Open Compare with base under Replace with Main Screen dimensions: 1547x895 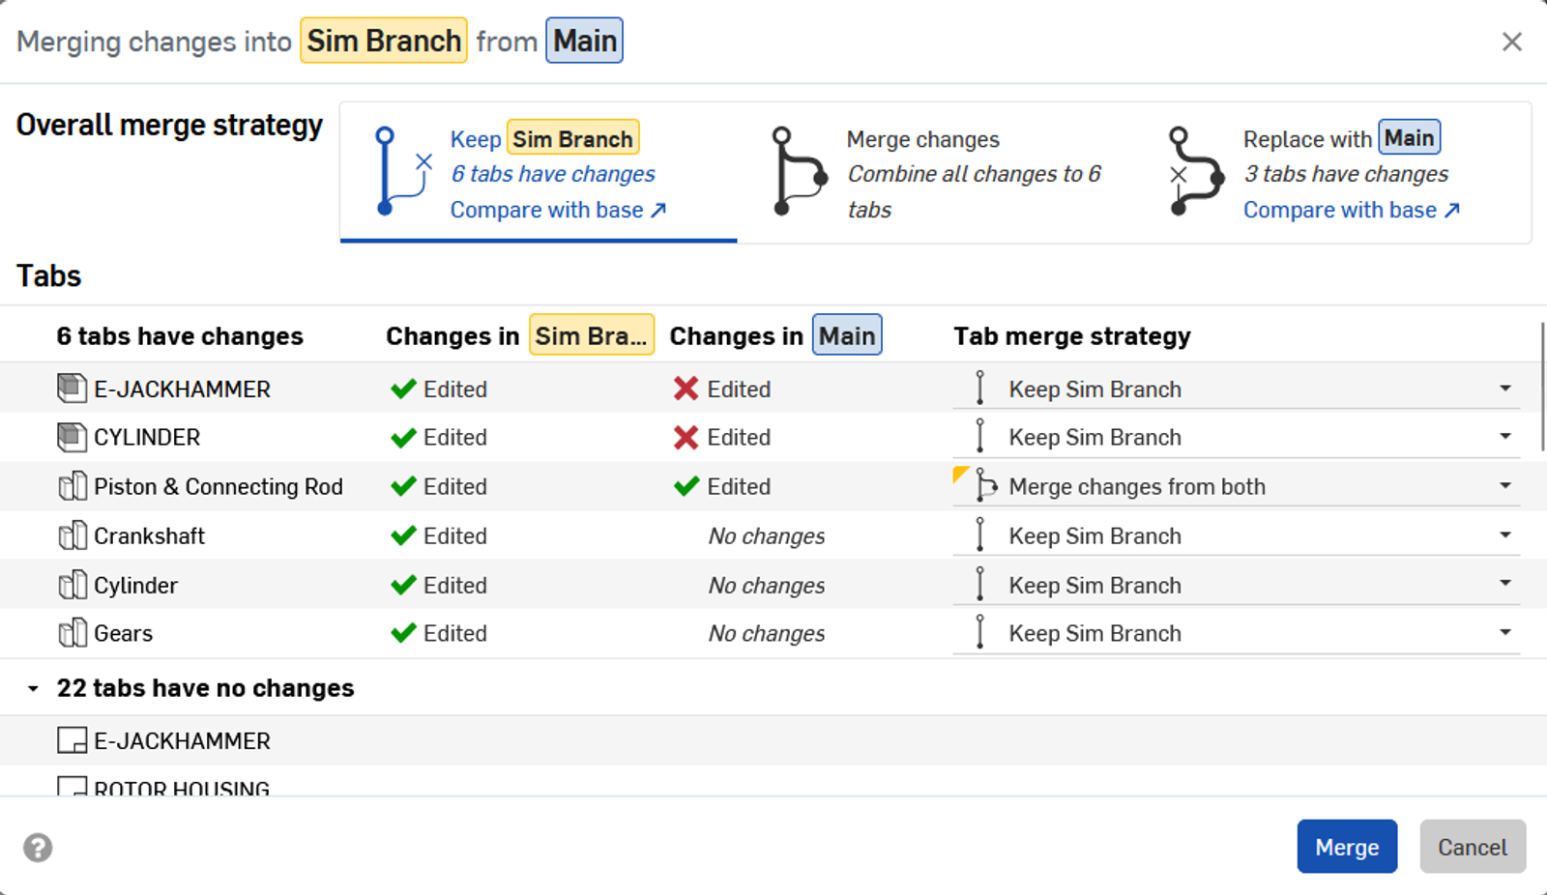[1343, 209]
